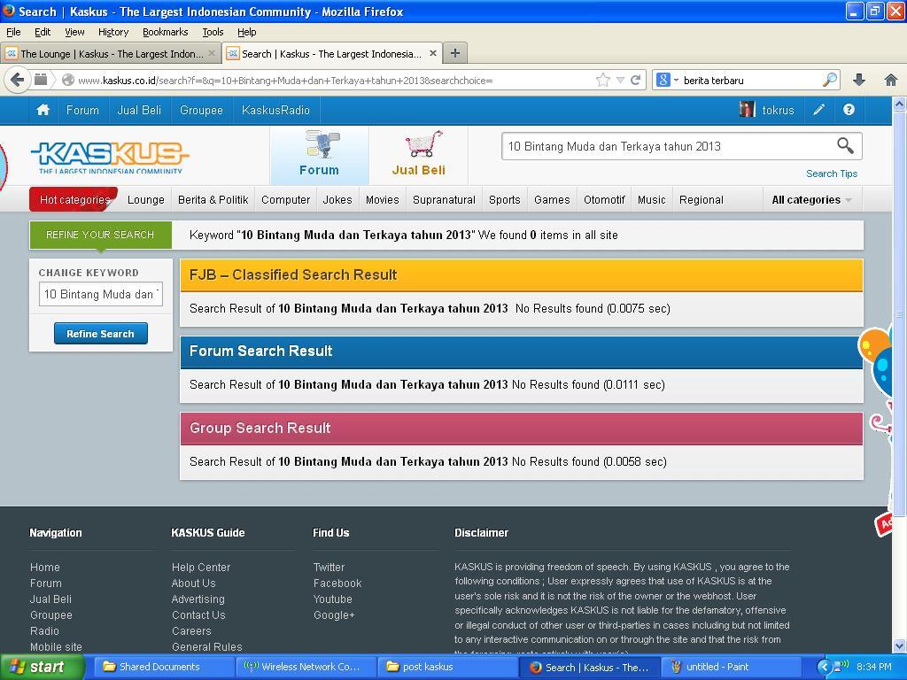Open the View menu

click(x=74, y=32)
